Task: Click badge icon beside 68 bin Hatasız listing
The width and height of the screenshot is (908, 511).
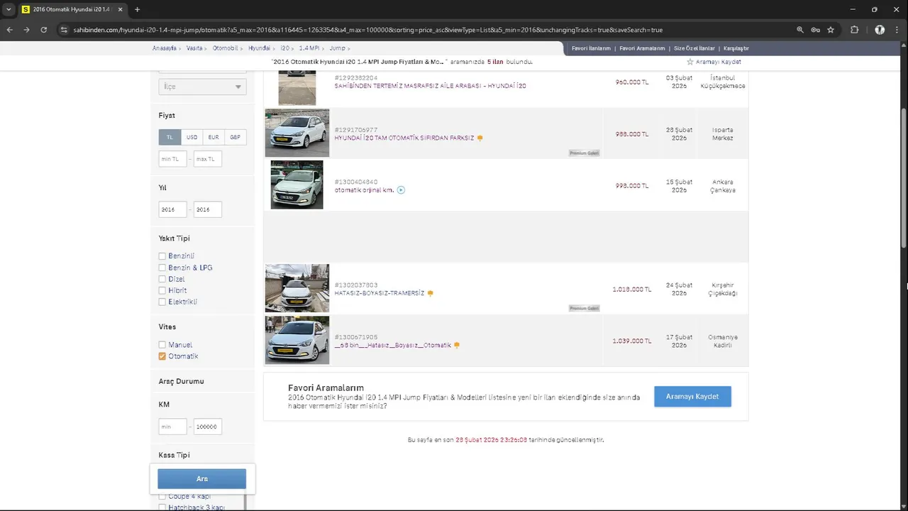Action: (x=457, y=346)
